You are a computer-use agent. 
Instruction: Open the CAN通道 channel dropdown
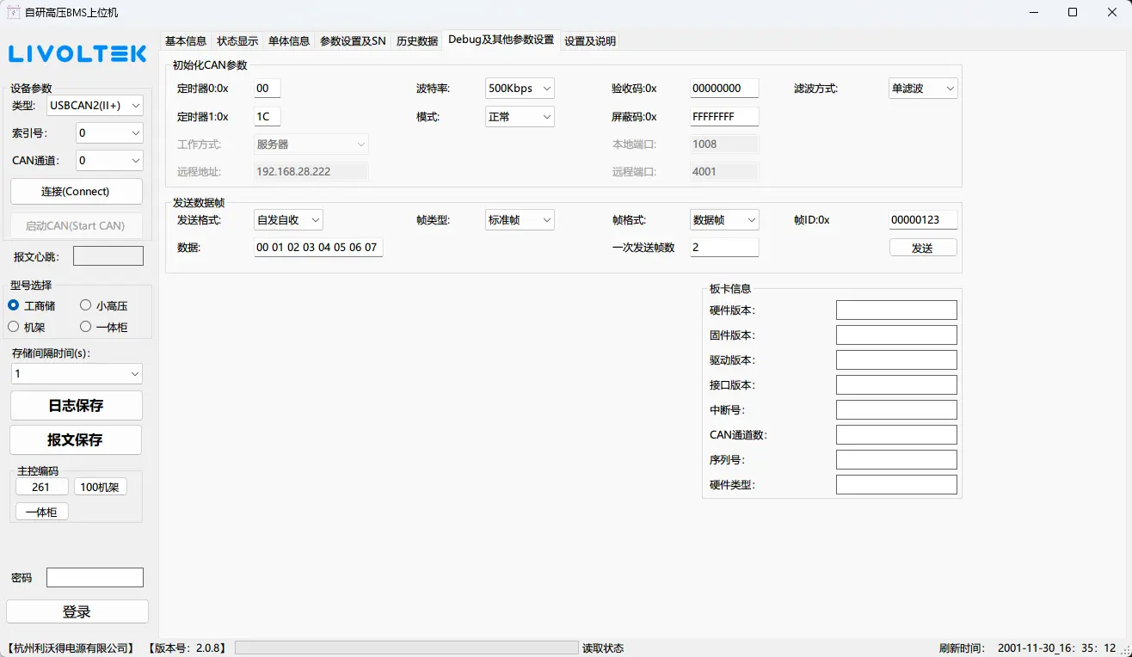(109, 161)
